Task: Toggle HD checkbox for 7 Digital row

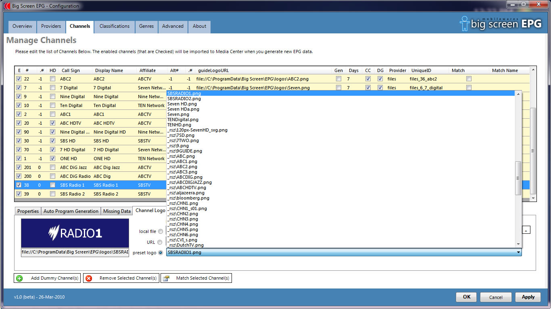Action: [x=52, y=88]
